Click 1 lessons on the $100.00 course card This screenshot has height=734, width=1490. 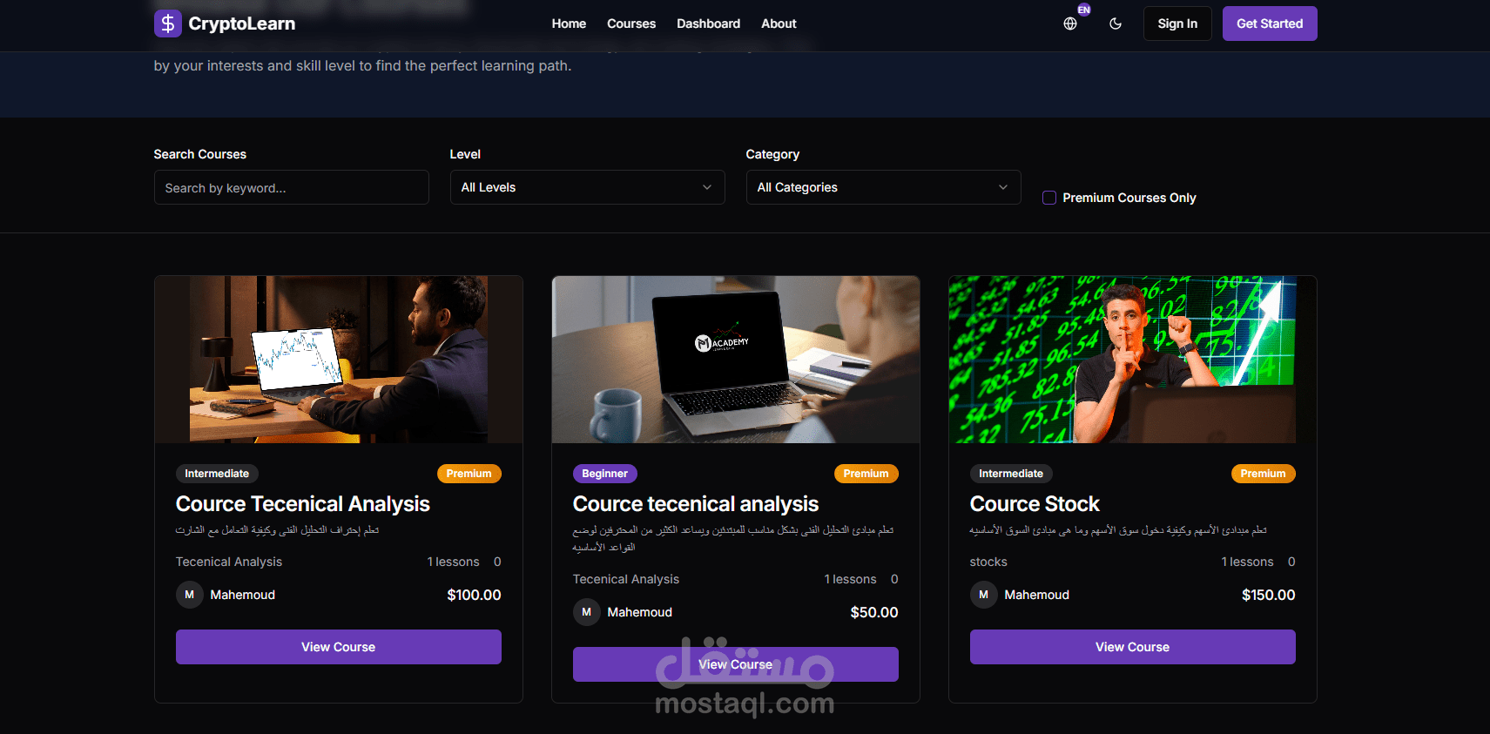tap(453, 562)
